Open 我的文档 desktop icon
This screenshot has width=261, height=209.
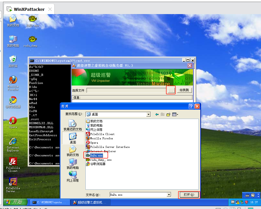pos(13,21)
